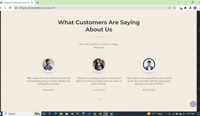Image resolution: width=200 pixels, height=116 pixels.
Task: Click Binashfaq's profile photo
Action: click(149, 64)
